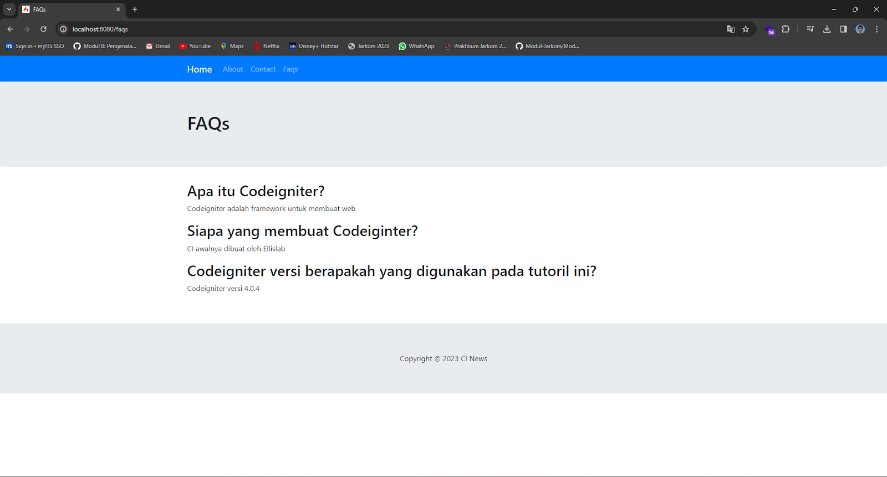The image size is (887, 477).
Task: Open the Faqs nav link
Action: coord(290,69)
